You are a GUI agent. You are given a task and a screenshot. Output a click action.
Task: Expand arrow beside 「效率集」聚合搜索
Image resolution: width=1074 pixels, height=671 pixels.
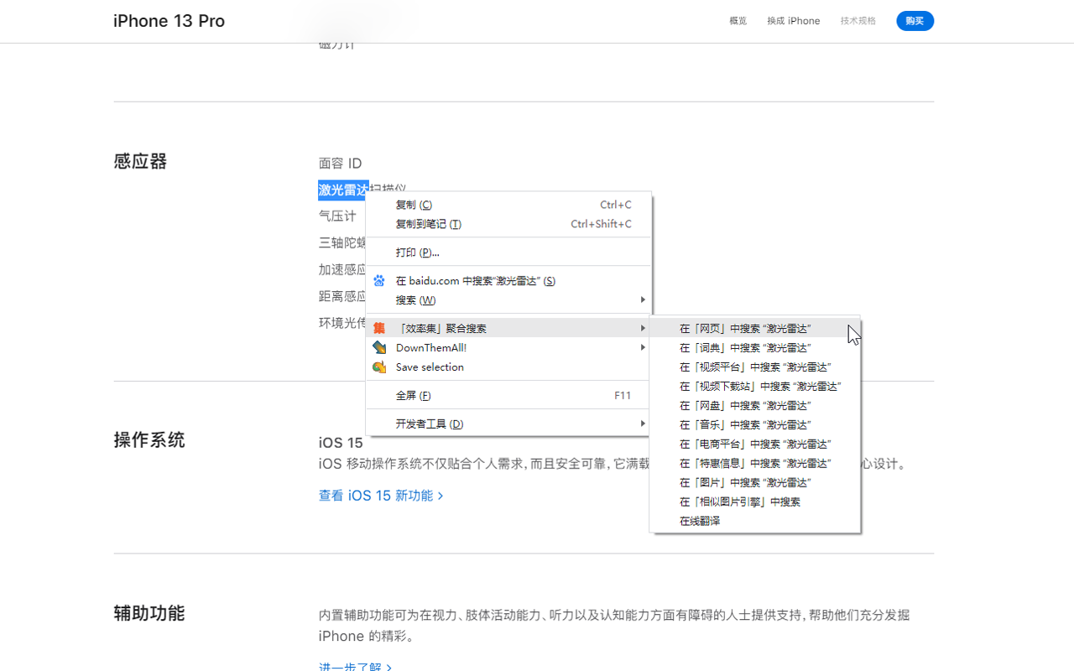pos(643,329)
